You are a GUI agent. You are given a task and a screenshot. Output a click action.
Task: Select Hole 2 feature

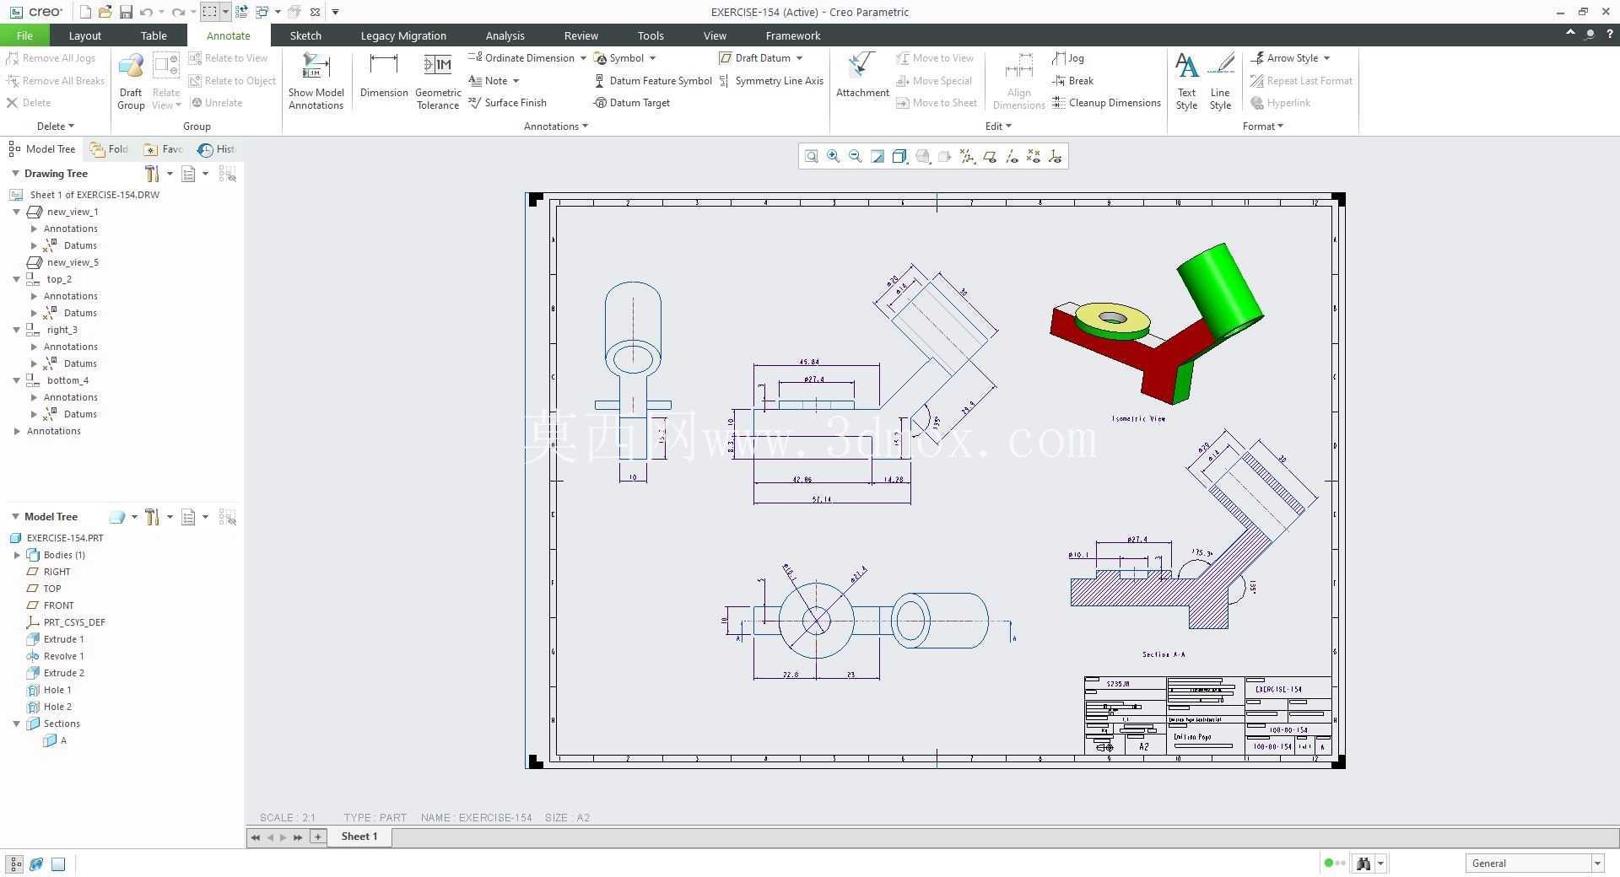point(57,707)
